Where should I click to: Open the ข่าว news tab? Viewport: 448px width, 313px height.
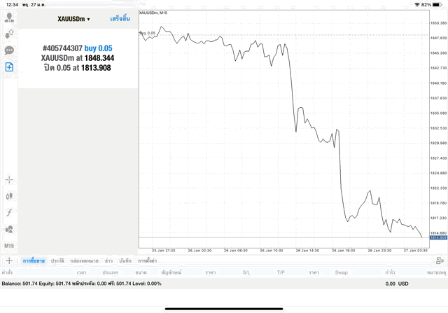pos(108,260)
